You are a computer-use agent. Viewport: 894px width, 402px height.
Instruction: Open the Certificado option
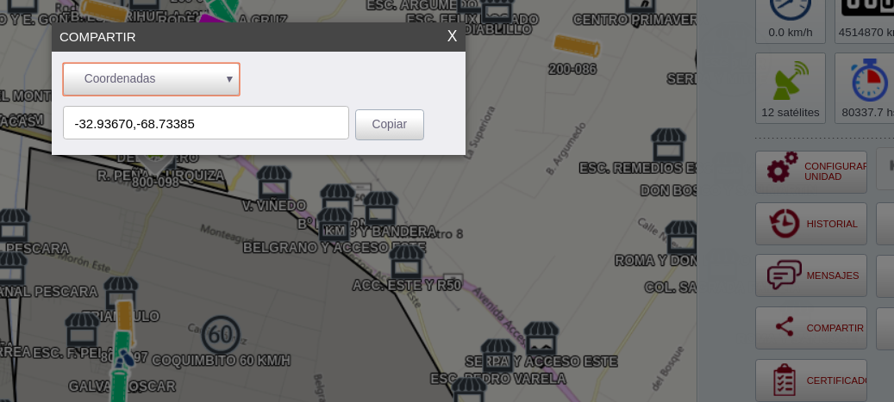[x=810, y=380]
